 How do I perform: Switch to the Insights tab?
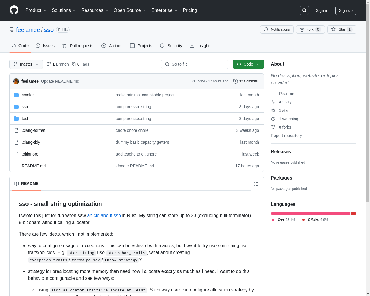coord(201,46)
